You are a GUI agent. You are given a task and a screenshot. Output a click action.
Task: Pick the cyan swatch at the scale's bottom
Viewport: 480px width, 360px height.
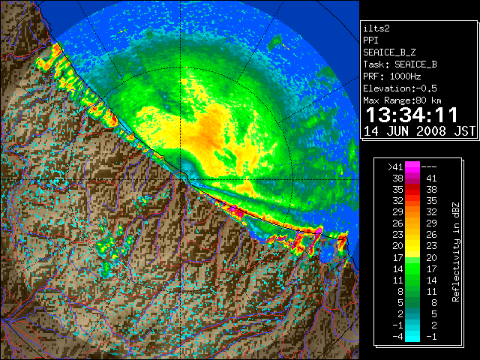click(x=412, y=337)
